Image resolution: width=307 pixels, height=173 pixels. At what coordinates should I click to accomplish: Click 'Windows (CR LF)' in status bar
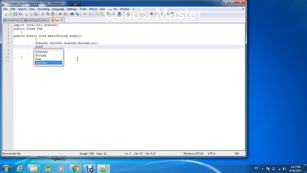click(x=193, y=154)
